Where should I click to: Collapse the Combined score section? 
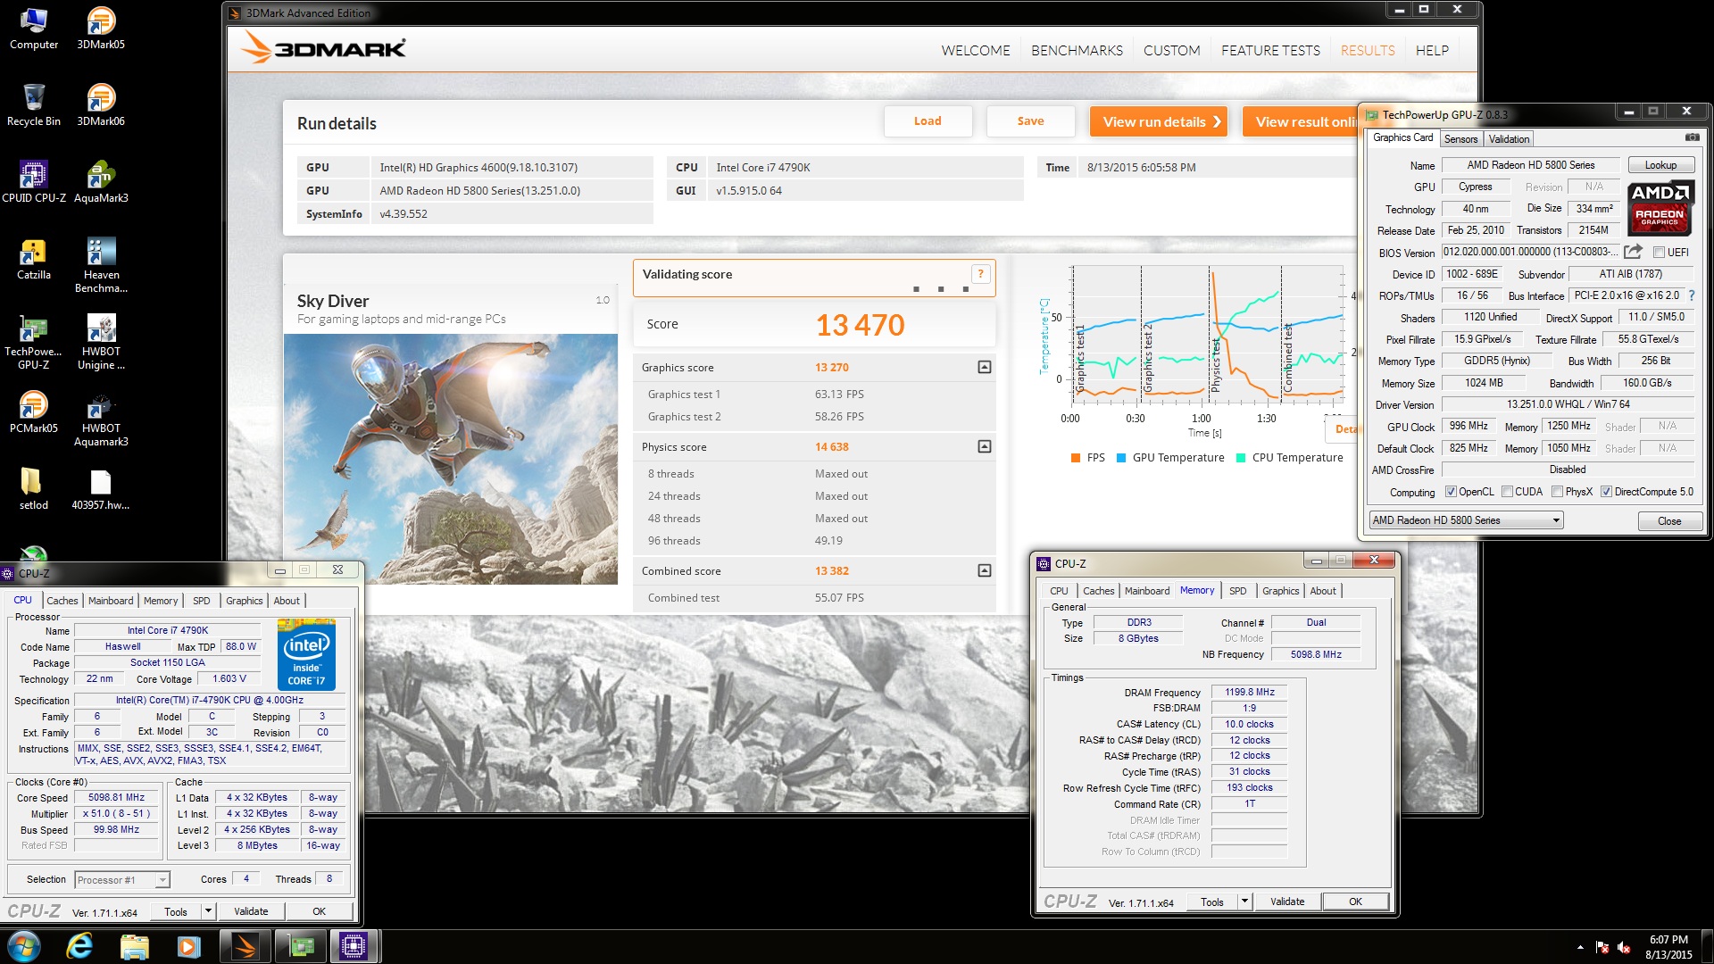click(984, 570)
